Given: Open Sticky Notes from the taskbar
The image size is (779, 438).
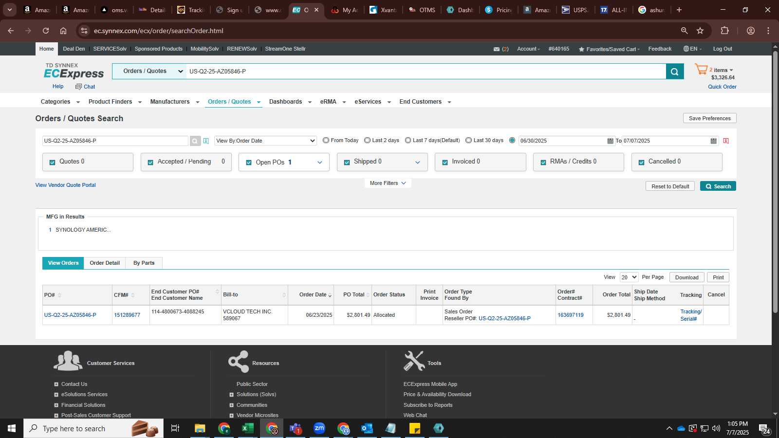Looking at the screenshot, I should tap(415, 428).
